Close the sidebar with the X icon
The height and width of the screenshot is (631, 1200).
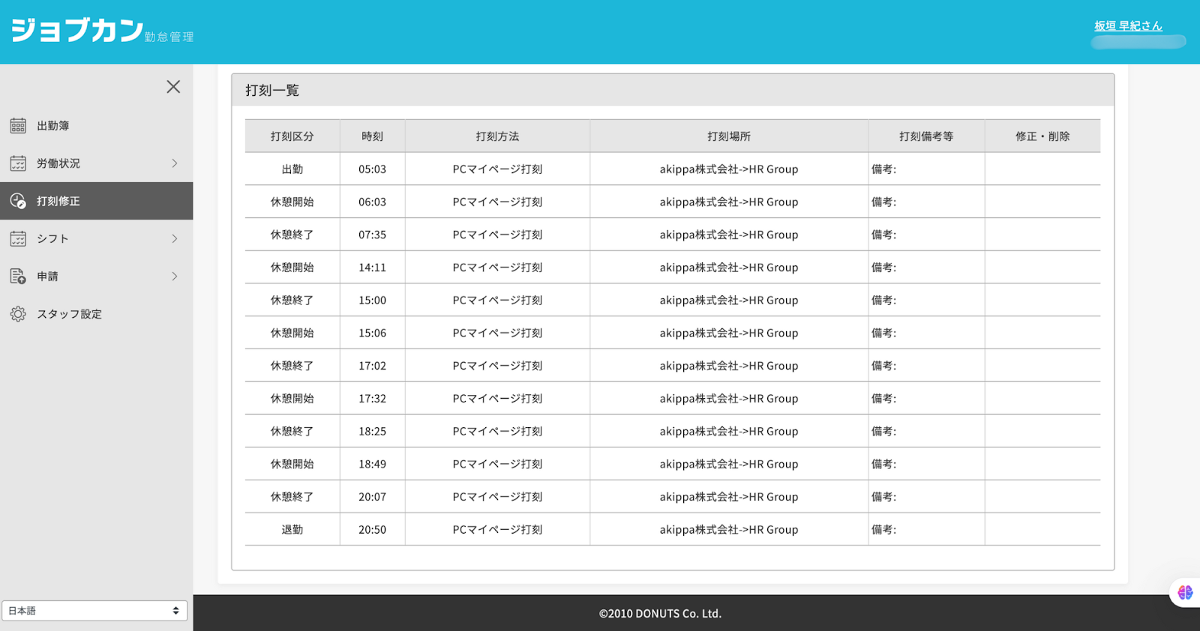[x=173, y=87]
